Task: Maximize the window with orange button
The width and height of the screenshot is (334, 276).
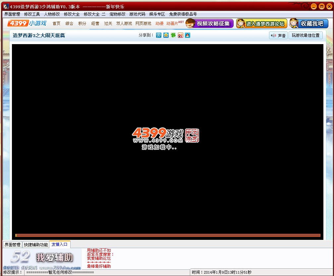Action: [322, 7]
